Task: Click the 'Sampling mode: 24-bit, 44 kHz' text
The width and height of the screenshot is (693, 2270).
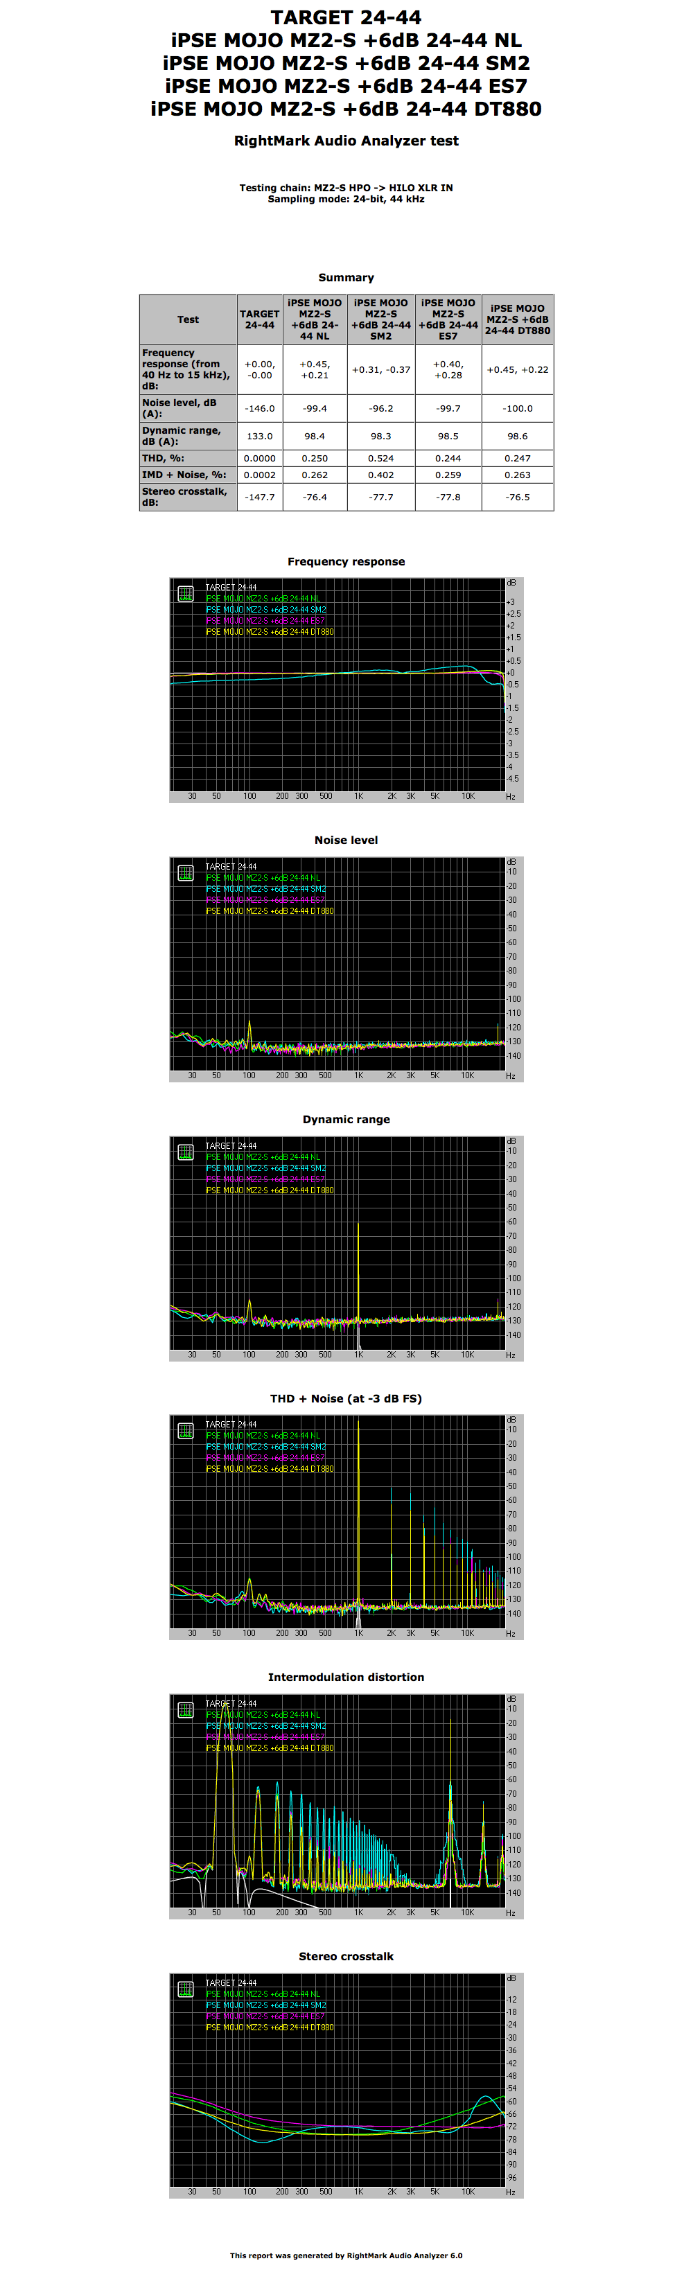Action: pyautogui.click(x=346, y=199)
